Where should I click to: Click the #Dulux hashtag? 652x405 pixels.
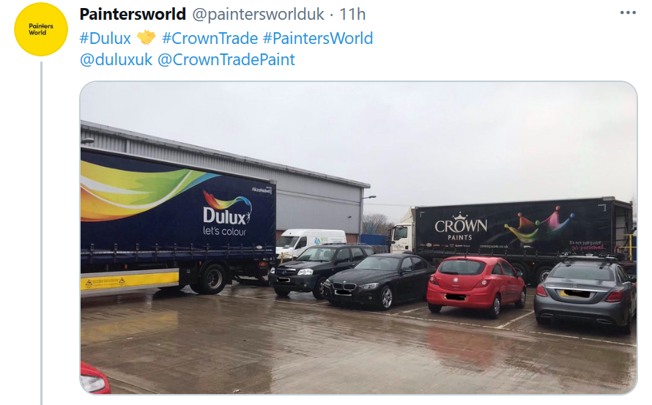(x=105, y=38)
